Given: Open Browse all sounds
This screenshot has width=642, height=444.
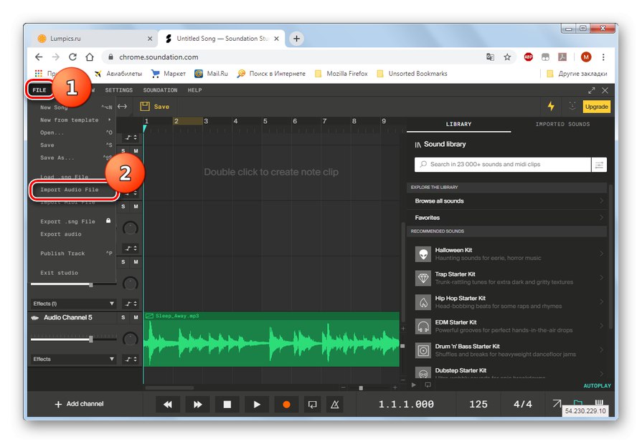Looking at the screenshot, I should pos(507,201).
